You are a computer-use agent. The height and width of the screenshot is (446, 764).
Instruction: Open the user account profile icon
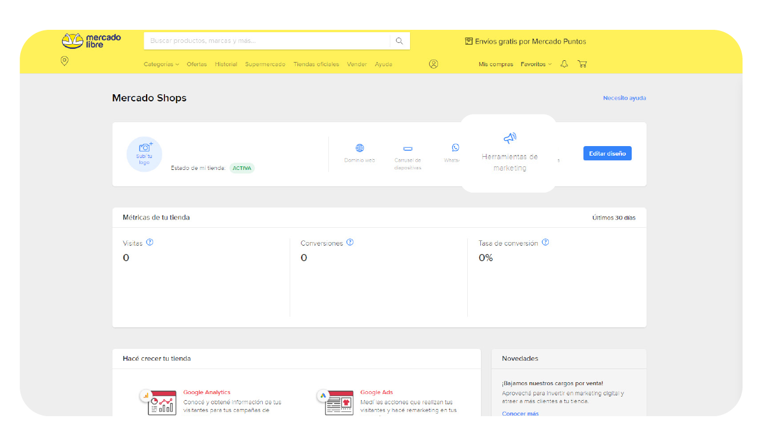(x=433, y=64)
